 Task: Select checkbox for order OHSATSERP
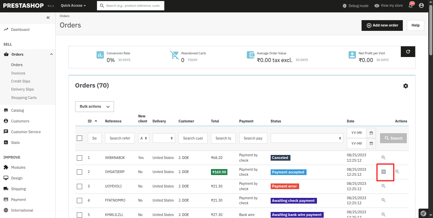(79, 172)
